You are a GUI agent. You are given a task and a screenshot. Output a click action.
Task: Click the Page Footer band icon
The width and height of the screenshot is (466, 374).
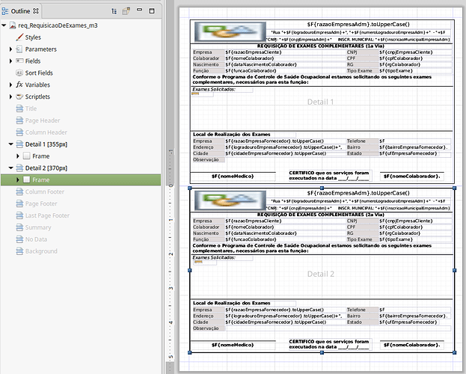click(x=19, y=203)
